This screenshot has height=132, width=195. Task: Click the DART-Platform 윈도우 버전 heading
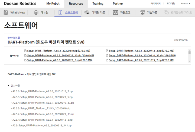click(46, 42)
